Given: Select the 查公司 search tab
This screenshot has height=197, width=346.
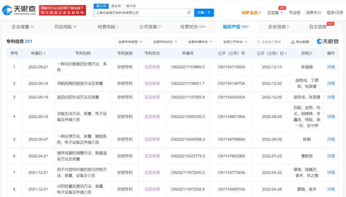Looking at the screenshot, I should tap(101, 6).
